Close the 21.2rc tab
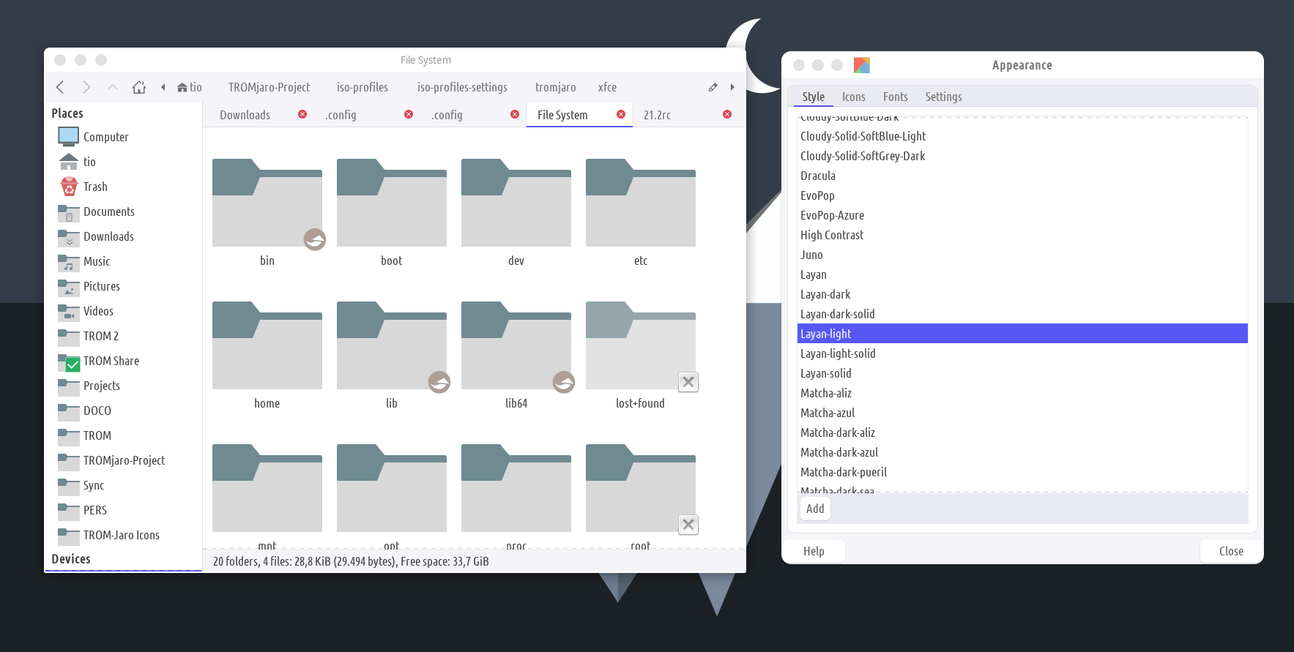The image size is (1294, 652). click(x=727, y=114)
